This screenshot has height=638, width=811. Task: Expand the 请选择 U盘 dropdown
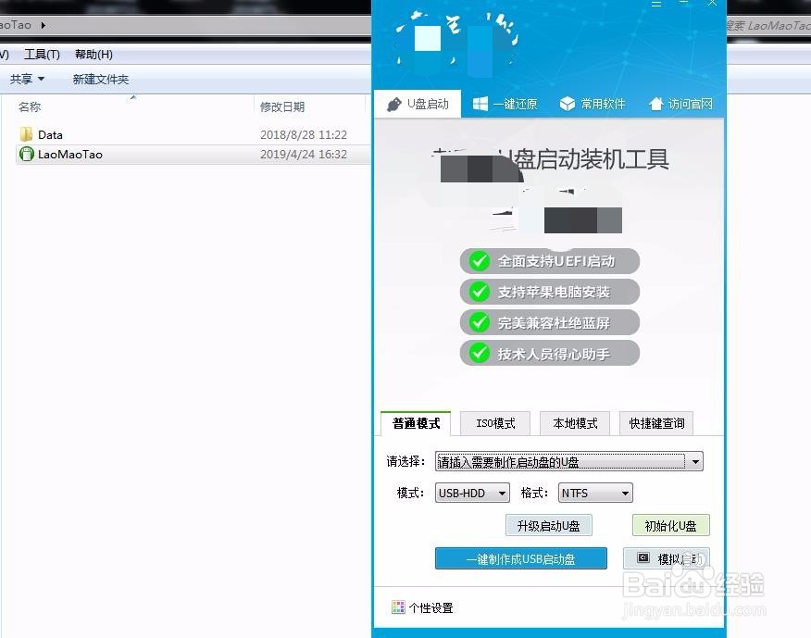coord(569,461)
